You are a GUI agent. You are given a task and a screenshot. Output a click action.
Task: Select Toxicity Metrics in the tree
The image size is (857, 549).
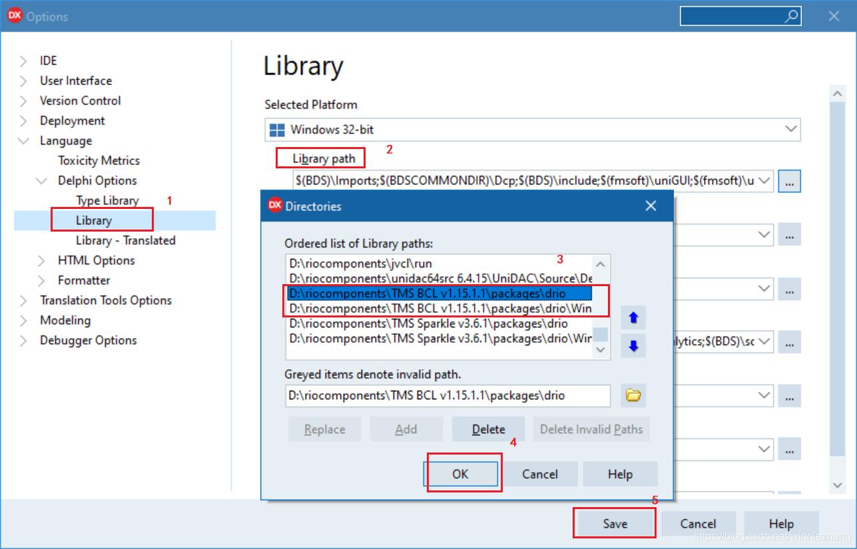[99, 160]
